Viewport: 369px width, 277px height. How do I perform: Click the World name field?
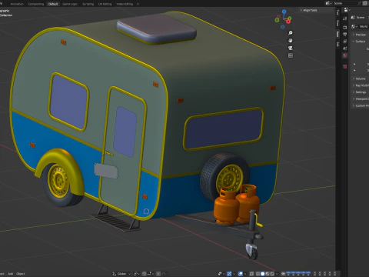click(x=364, y=26)
